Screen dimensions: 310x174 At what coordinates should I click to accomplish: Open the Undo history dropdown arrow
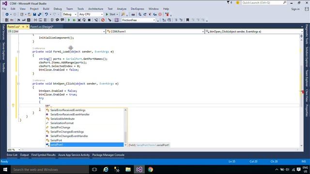click(x=50, y=14)
